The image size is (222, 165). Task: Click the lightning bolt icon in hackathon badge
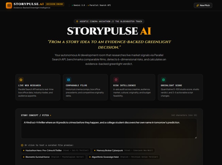pos(77,21)
